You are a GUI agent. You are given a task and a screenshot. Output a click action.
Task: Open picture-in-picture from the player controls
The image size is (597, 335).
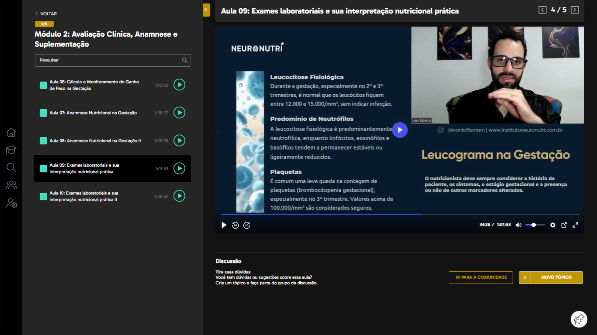564,225
